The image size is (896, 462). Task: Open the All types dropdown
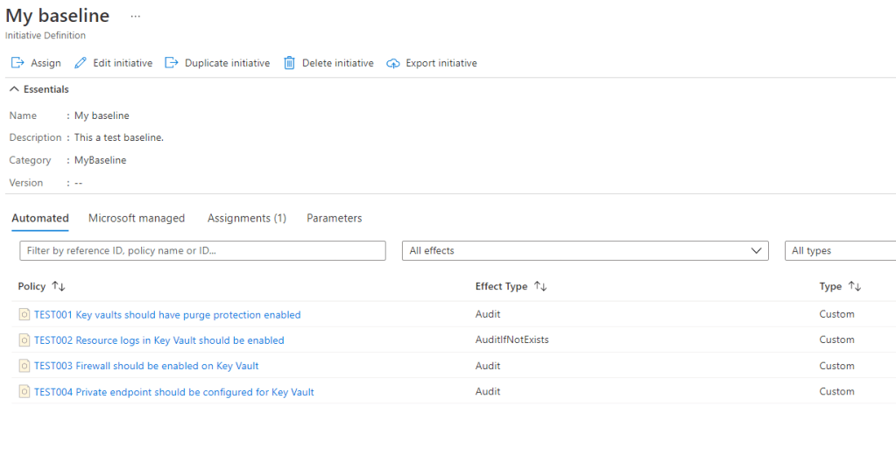pyautogui.click(x=839, y=251)
